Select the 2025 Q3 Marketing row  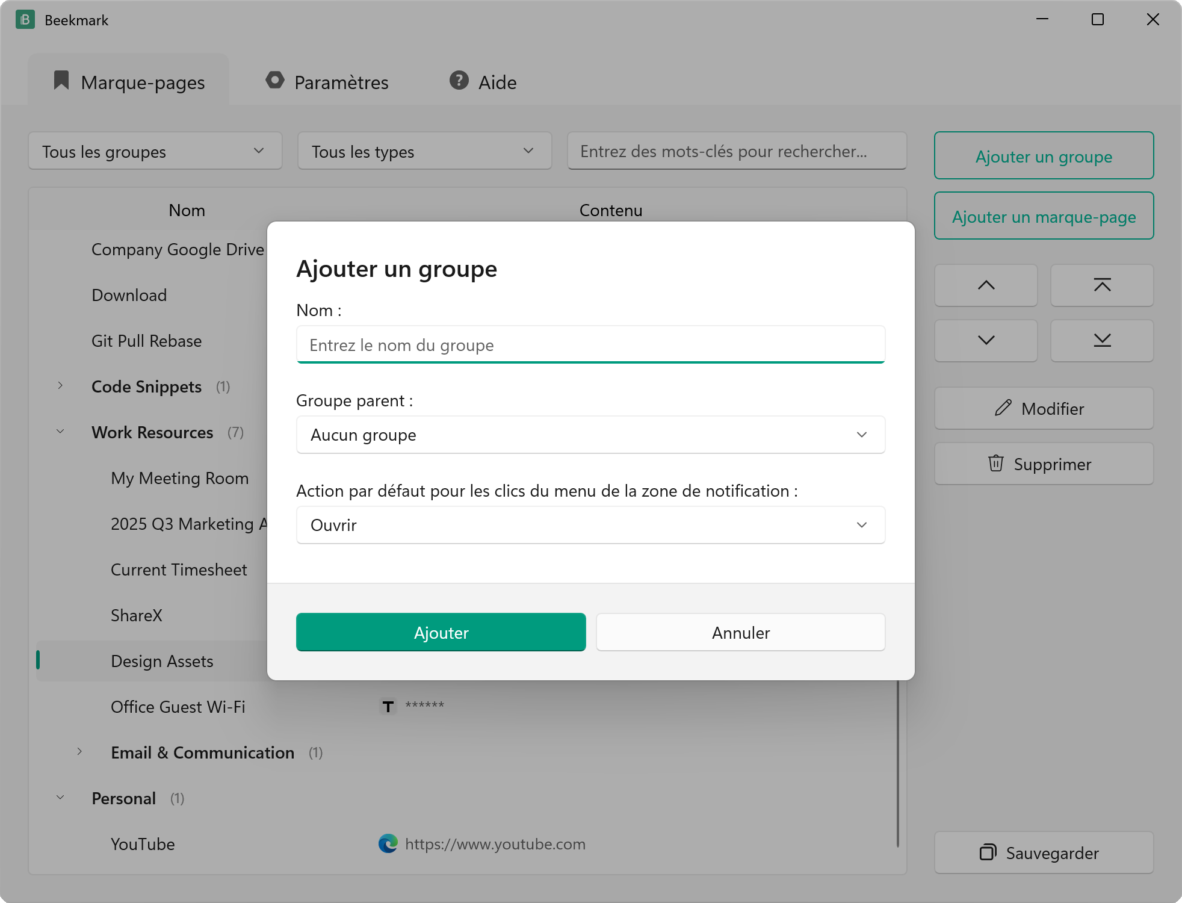[189, 524]
